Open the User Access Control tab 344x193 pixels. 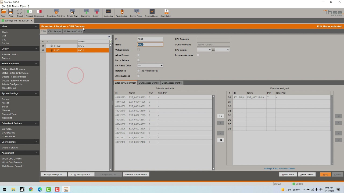pos(172,83)
